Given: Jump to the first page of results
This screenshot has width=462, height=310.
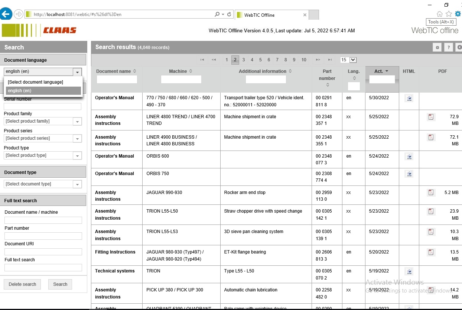Looking at the screenshot, I should [202, 60].
